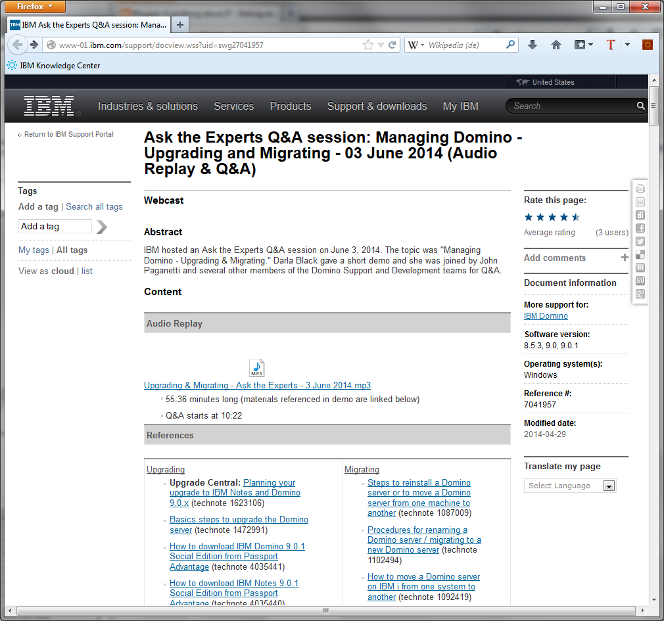Share the page via the Twitter icon
Screen dimensions: 664x621
[640, 241]
